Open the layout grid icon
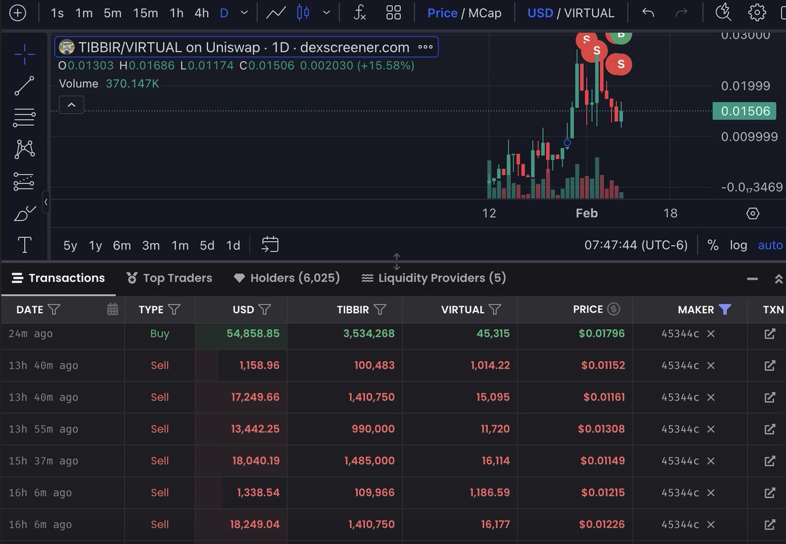Screen dimensions: 786x544 point(394,12)
